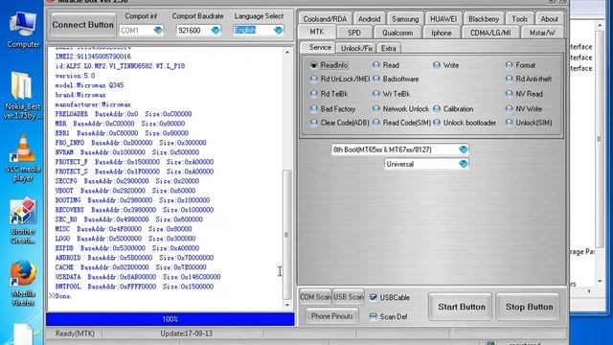Switch to the Coolsand/RDA tab
613x345 pixels.
pyautogui.click(x=325, y=19)
